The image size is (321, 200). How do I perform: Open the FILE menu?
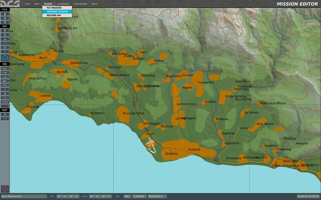[27, 4]
